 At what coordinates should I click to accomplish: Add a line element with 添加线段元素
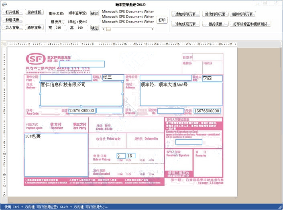click(185, 24)
